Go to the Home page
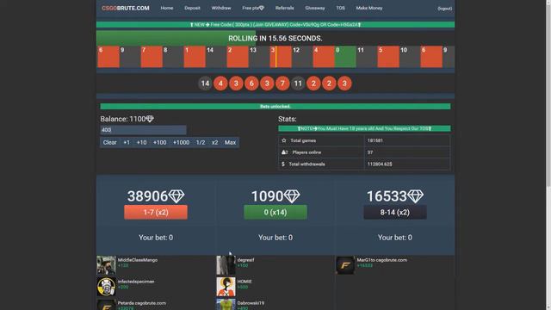The image size is (551, 310). point(166,8)
